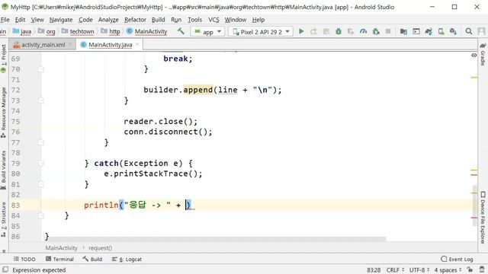This screenshot has width=488, height=274.
Task: Click the Apply Code Changes icon
Action: [326, 31]
